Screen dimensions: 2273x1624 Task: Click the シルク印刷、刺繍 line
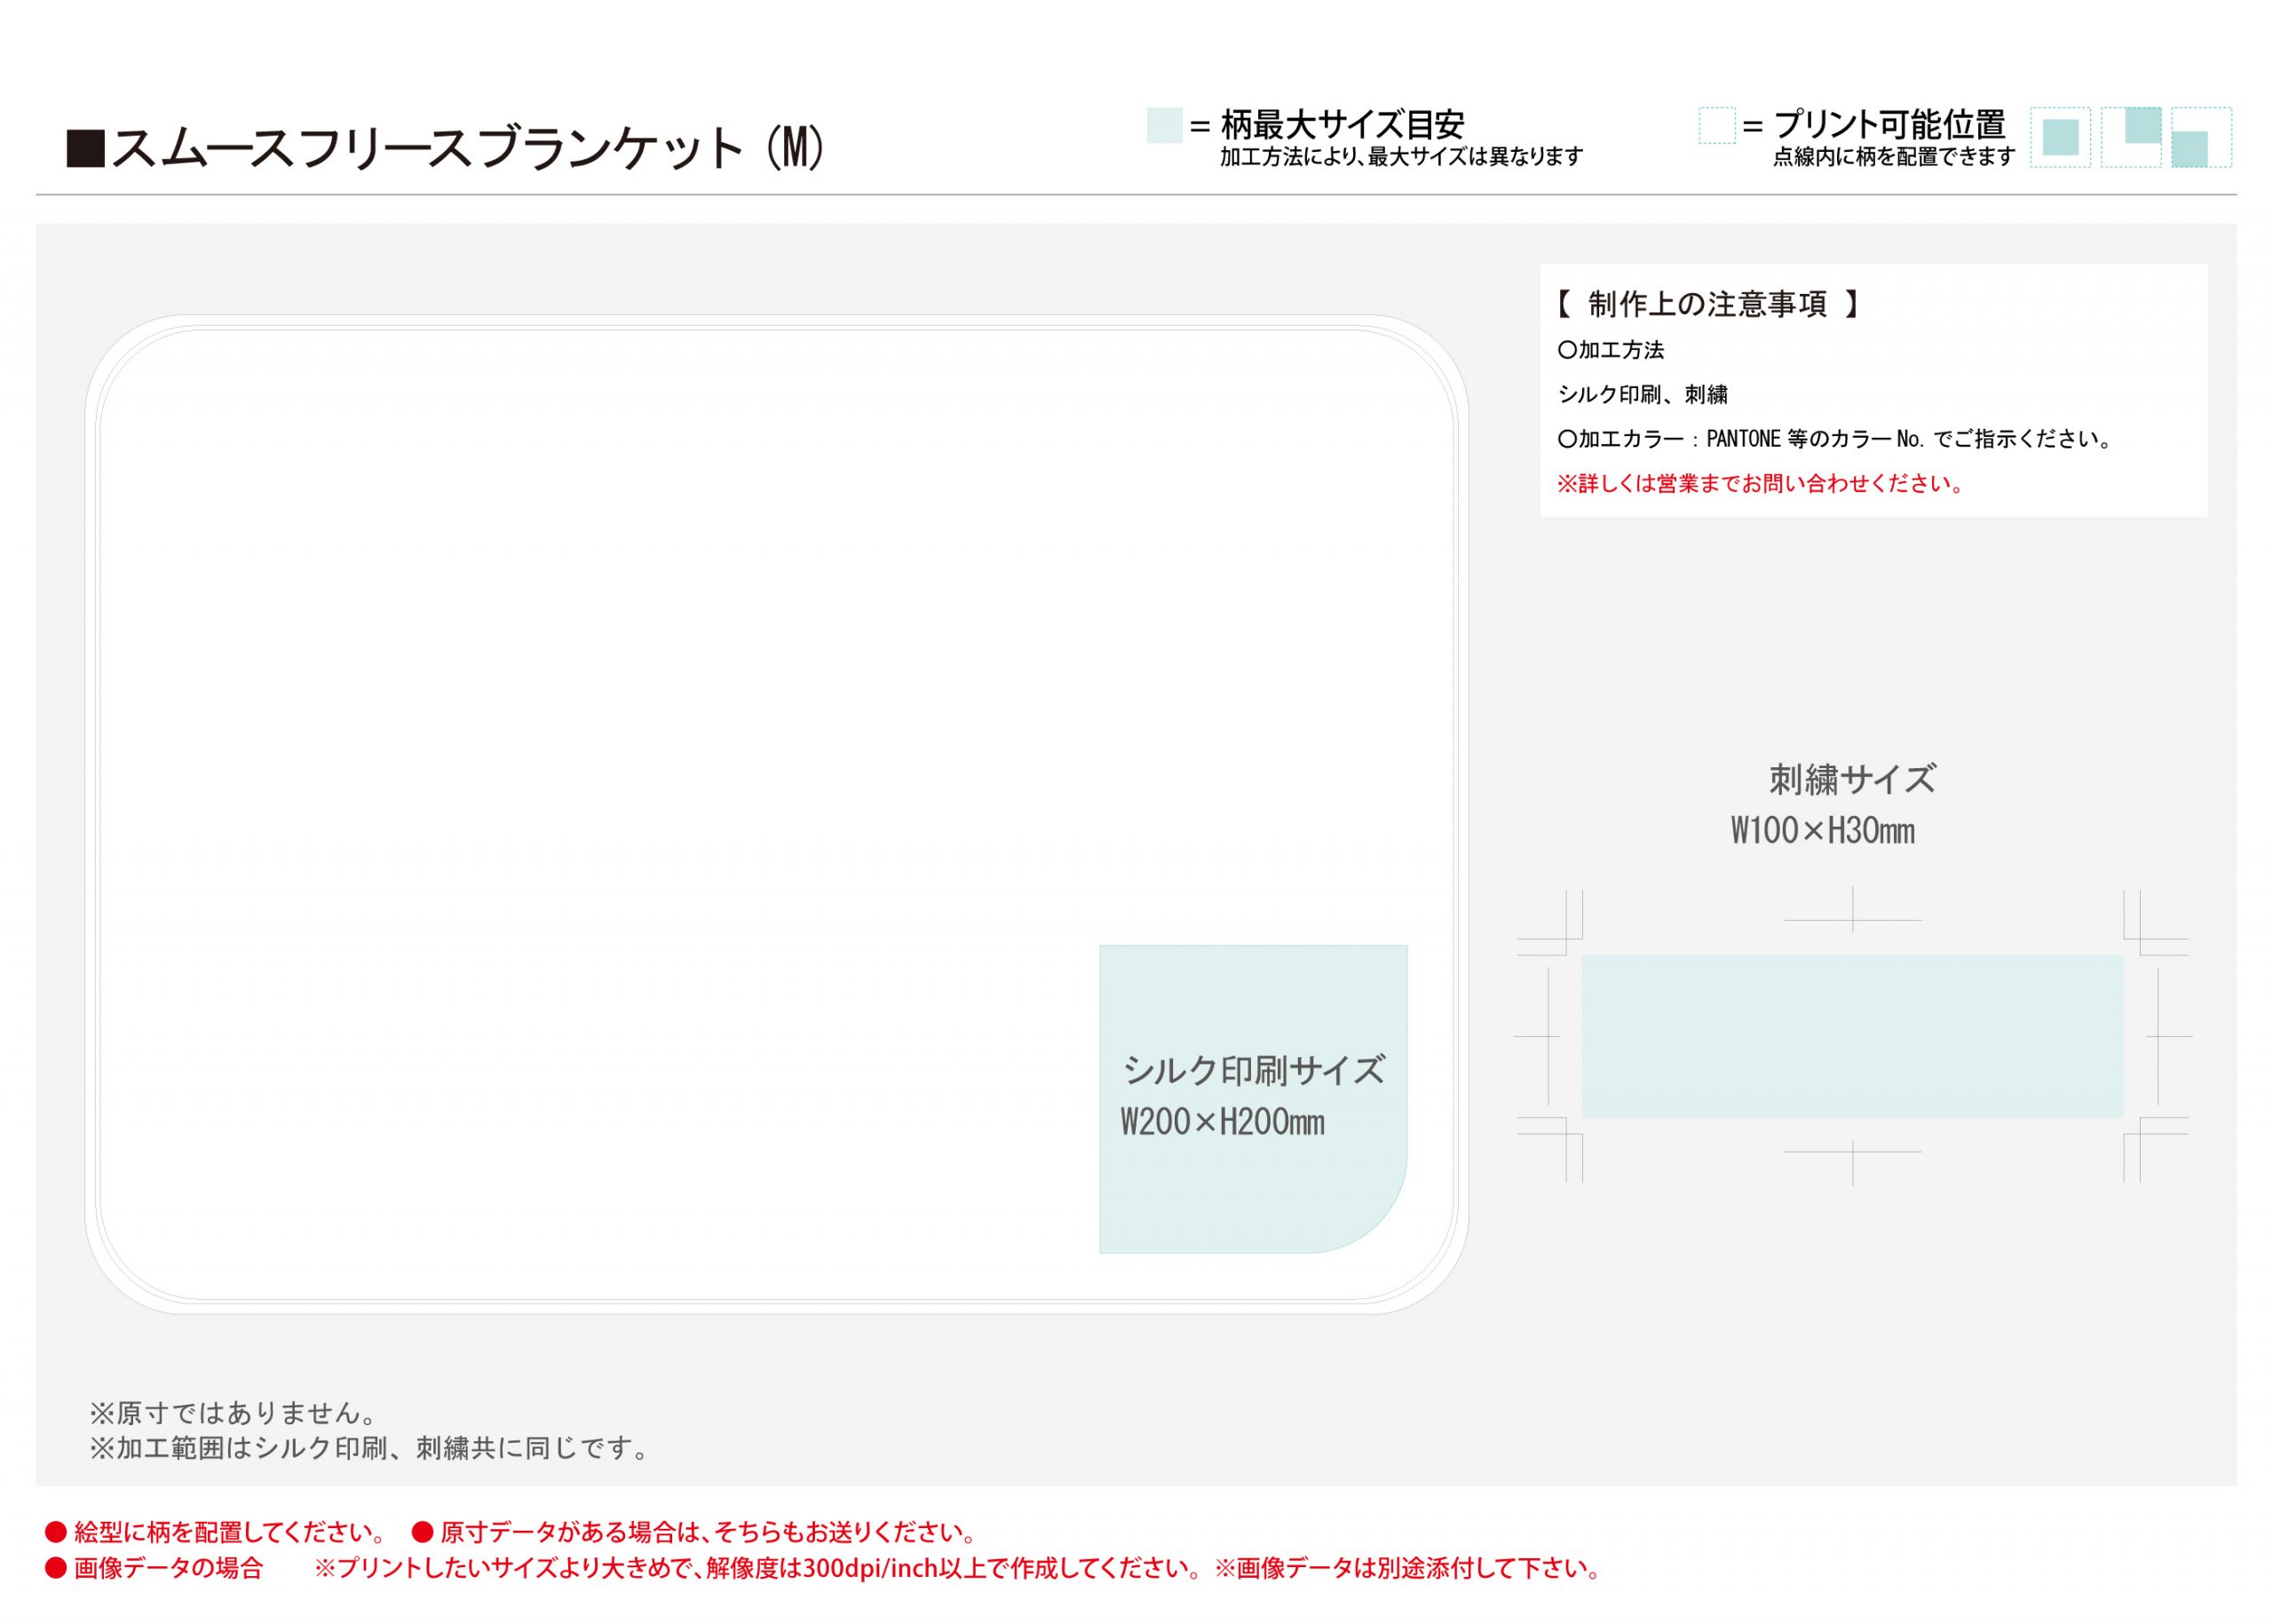tap(1642, 395)
